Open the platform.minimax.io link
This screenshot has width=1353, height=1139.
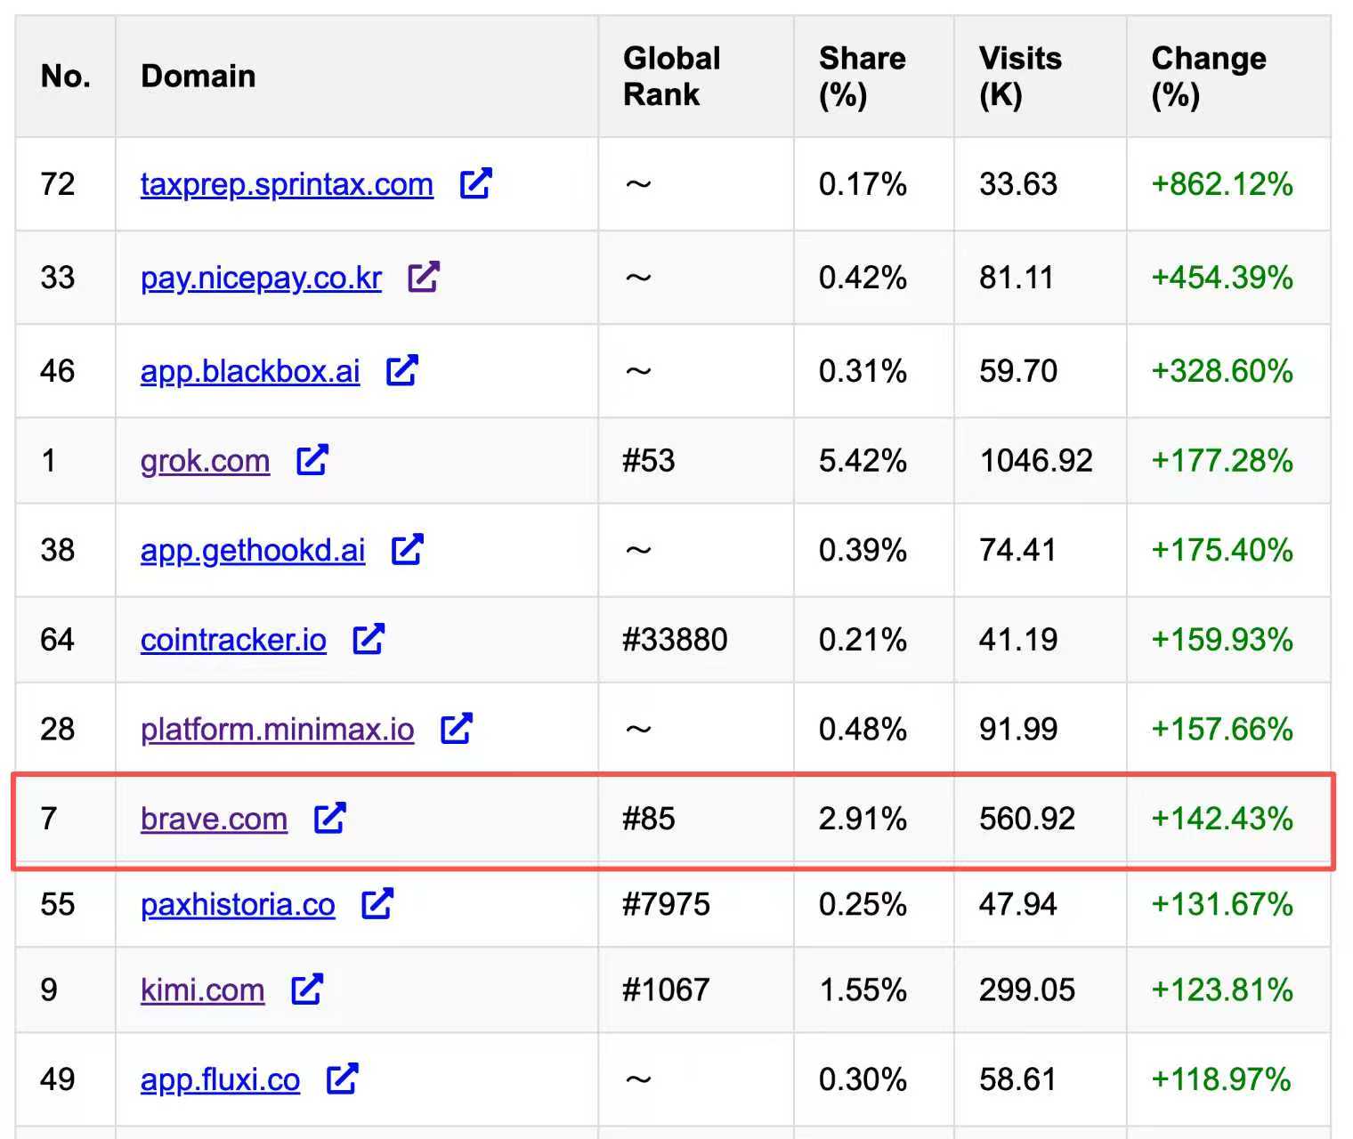tap(278, 730)
